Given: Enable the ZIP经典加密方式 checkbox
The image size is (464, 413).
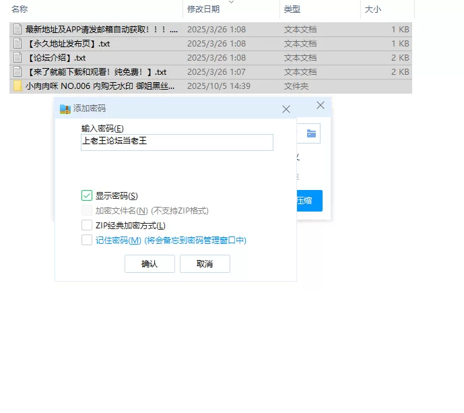Looking at the screenshot, I should pos(87,225).
